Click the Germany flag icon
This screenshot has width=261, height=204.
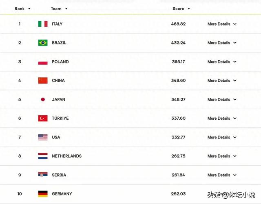click(x=43, y=194)
